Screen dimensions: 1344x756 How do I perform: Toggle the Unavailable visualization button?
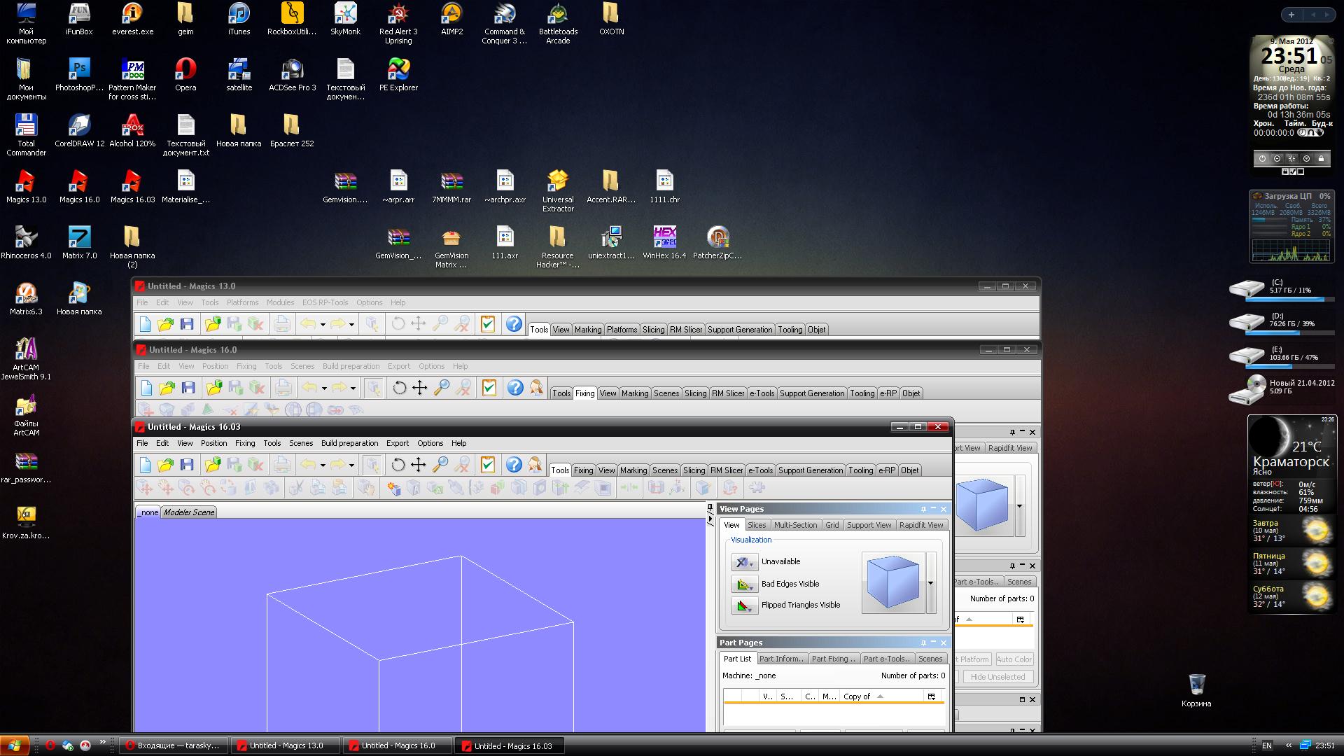744,562
